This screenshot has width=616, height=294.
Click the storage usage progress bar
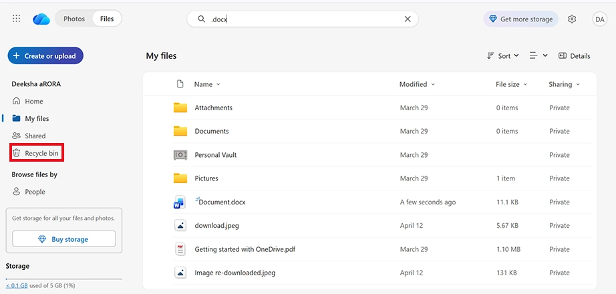click(64, 279)
